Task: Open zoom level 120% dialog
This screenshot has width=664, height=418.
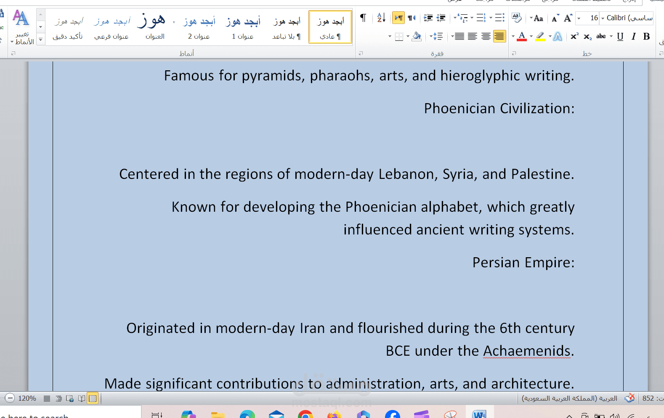Action: 27,398
